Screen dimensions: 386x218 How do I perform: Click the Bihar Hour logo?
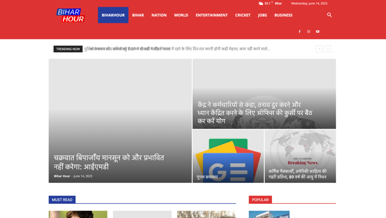(x=70, y=15)
